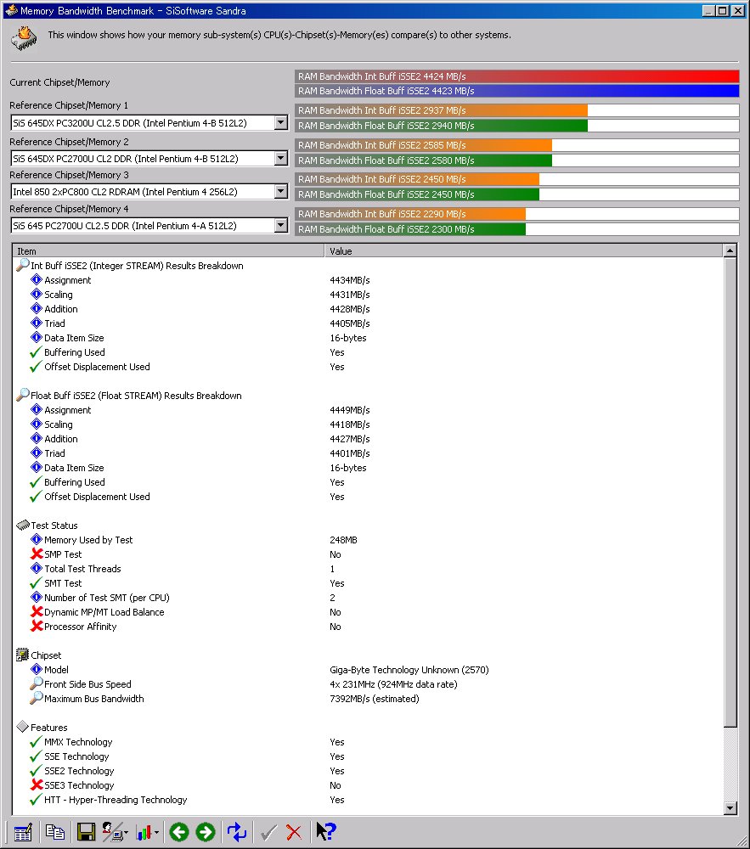Select the SMT Test row
This screenshot has width=750, height=849.
pos(368,583)
